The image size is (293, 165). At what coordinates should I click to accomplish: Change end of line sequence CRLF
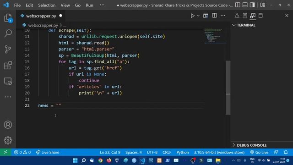[167, 152]
